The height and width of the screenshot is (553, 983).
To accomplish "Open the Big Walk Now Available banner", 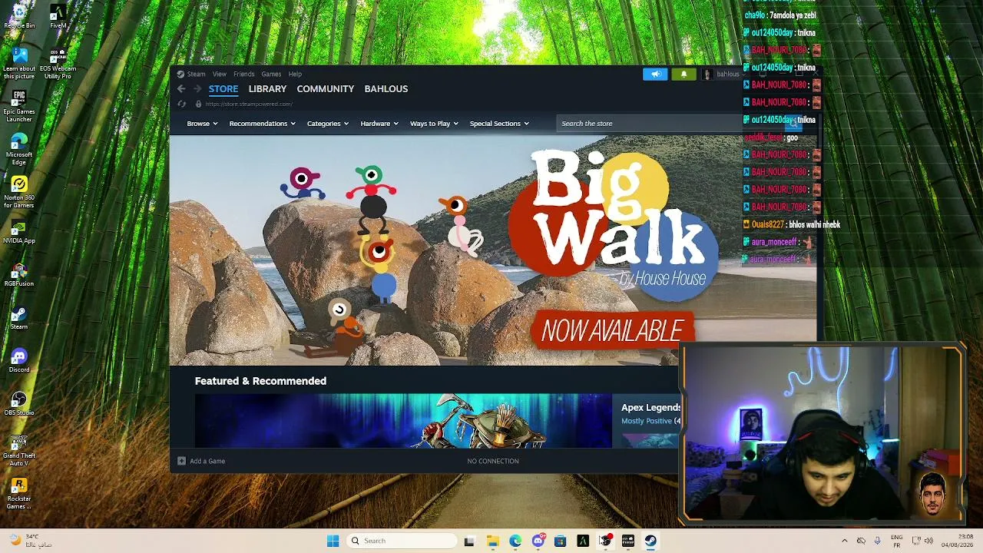I will click(x=493, y=250).
